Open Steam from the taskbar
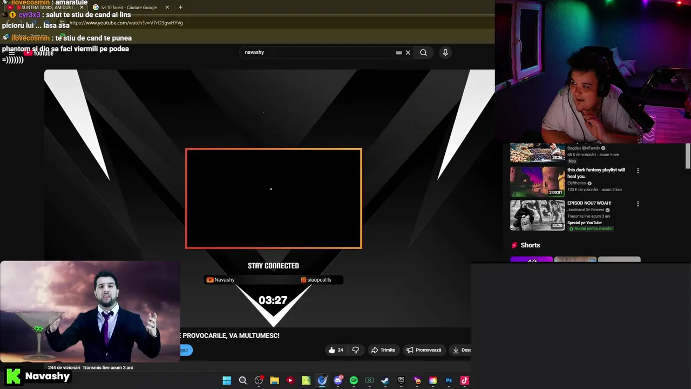 pos(385,380)
